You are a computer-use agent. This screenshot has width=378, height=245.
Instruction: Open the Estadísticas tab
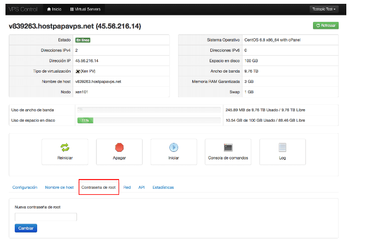click(163, 187)
